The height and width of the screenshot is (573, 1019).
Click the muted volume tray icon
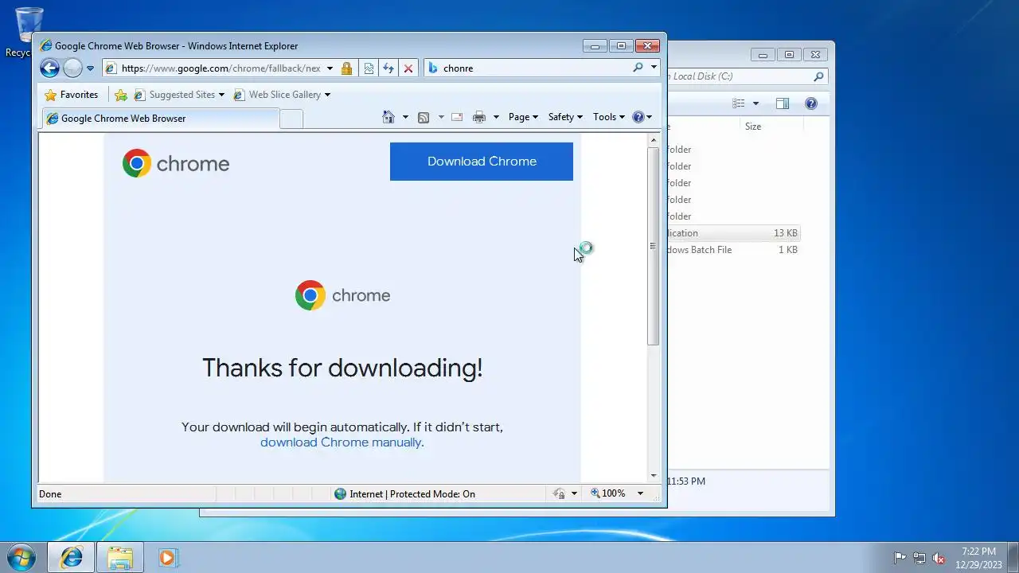[x=939, y=559]
